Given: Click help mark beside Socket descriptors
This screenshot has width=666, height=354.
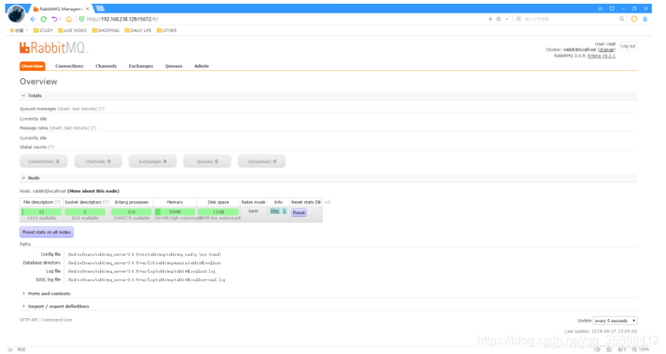Looking at the screenshot, I should click(x=105, y=202).
